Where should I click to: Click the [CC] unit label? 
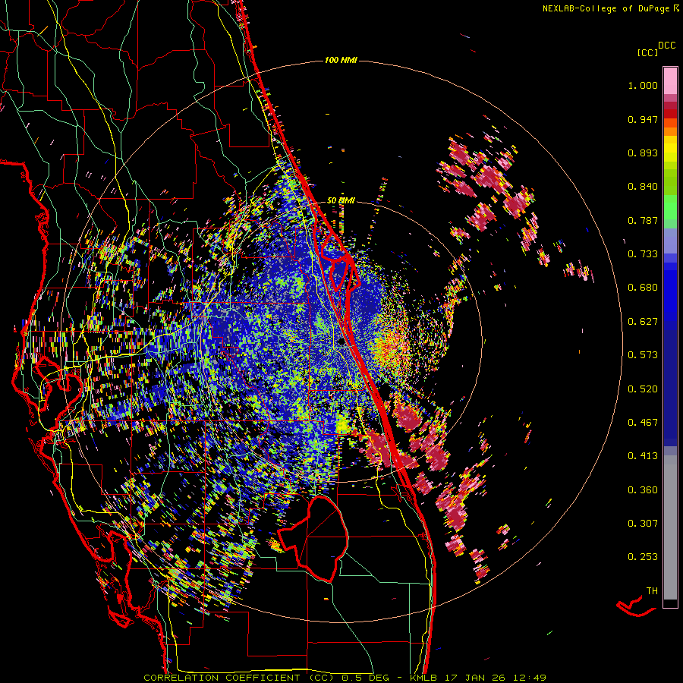[x=647, y=52]
